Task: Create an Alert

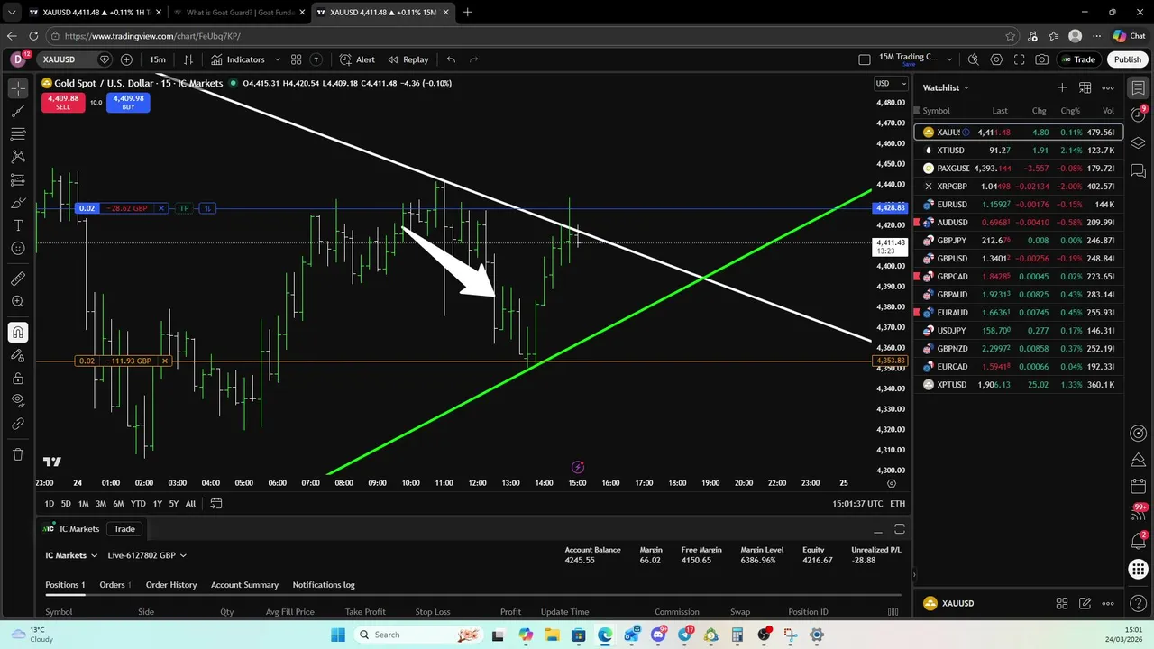Action: click(357, 59)
